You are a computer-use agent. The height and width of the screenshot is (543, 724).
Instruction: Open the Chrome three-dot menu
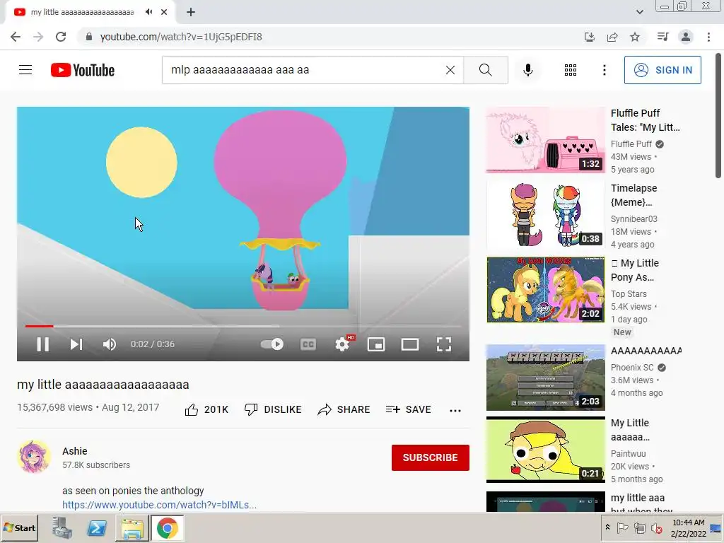[x=708, y=37]
